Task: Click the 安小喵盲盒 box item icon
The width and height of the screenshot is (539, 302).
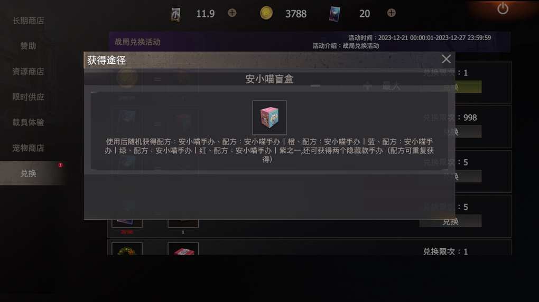Action: 269,118
